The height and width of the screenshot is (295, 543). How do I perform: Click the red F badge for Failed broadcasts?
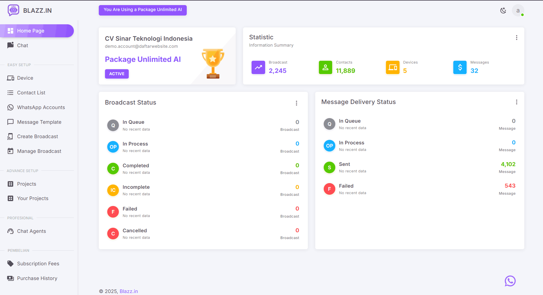(113, 212)
